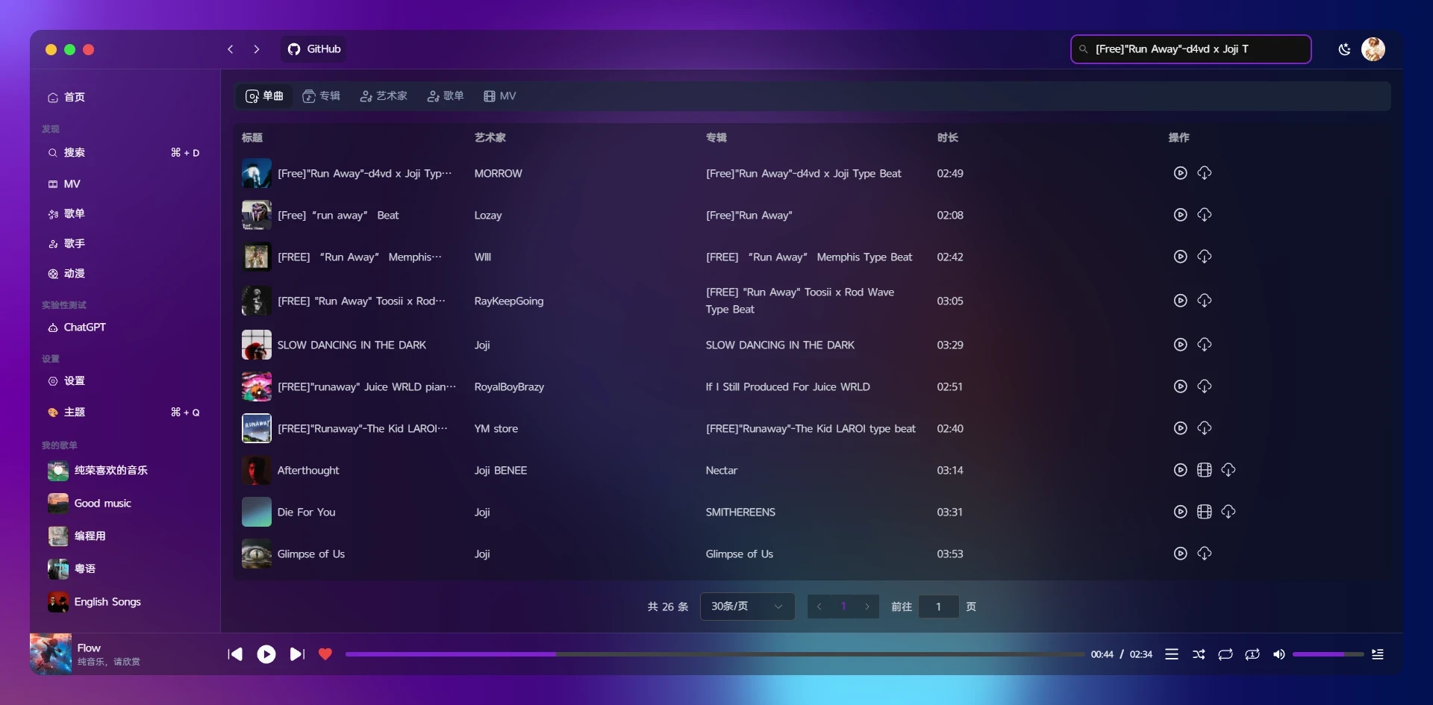Screen dimensions: 1433x705
Task: Play SLOW DANCING IN THE DARK
Action: (x=1180, y=345)
